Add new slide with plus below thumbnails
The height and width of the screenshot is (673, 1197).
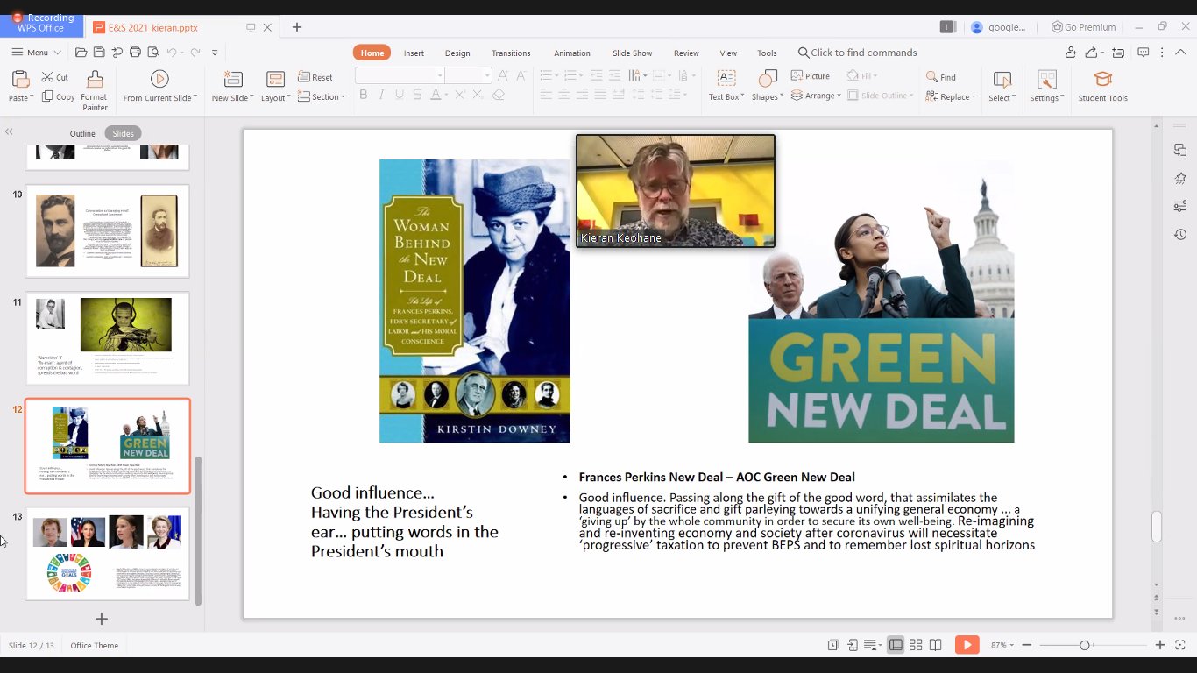point(102,619)
